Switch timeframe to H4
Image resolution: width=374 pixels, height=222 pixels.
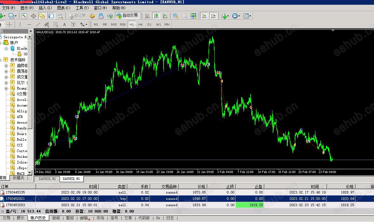pyautogui.click(x=140, y=24)
